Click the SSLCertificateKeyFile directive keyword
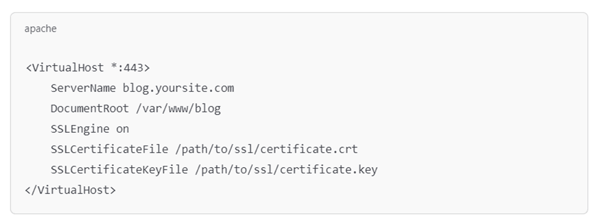This screenshot has height=221, width=597. (x=119, y=170)
